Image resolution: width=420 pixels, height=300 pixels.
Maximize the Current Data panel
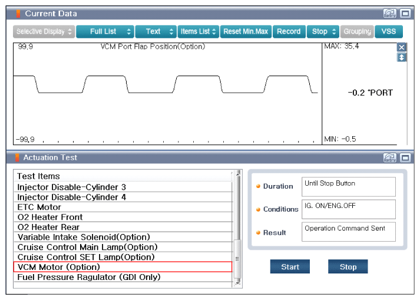point(405,14)
